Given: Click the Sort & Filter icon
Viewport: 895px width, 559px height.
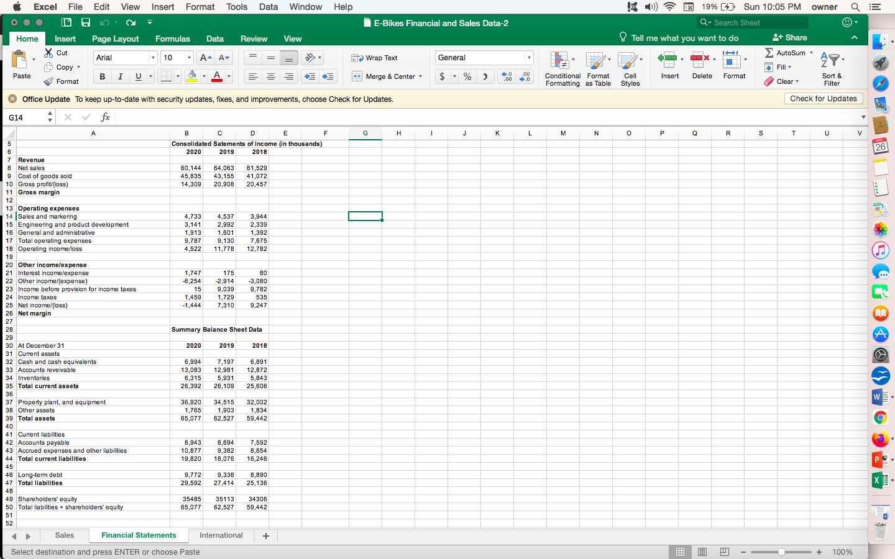Looking at the screenshot, I should (x=830, y=60).
